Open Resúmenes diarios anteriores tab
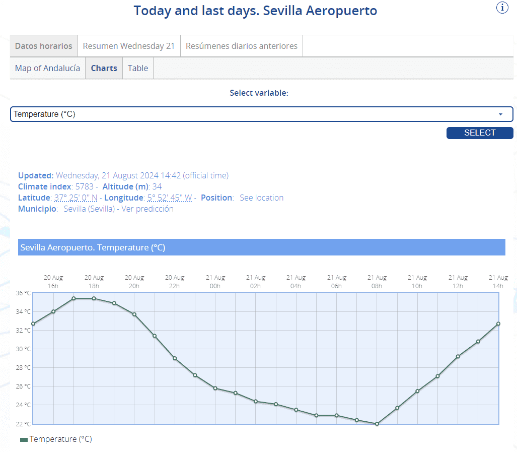517x452 pixels. [x=241, y=46]
